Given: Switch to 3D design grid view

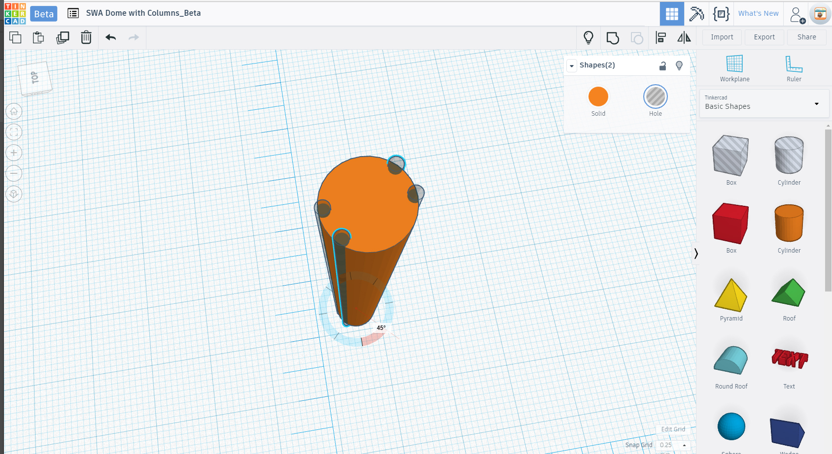Looking at the screenshot, I should coord(672,14).
